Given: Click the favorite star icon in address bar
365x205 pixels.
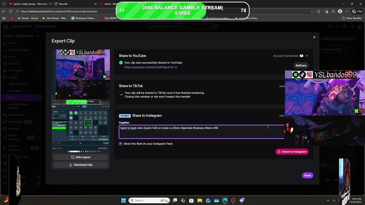Looking at the screenshot, I should [x=312, y=11].
